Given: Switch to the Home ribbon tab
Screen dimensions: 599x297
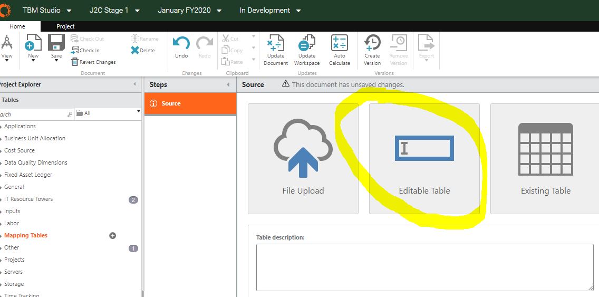Looking at the screenshot, I should point(17,26).
